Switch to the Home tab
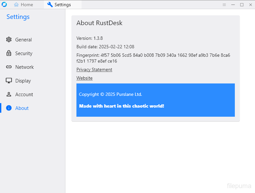The image size is (255, 193). [x=23, y=5]
